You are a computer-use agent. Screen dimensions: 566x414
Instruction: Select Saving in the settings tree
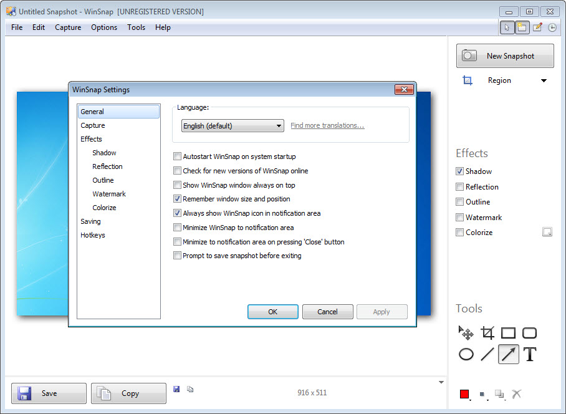[x=90, y=221]
